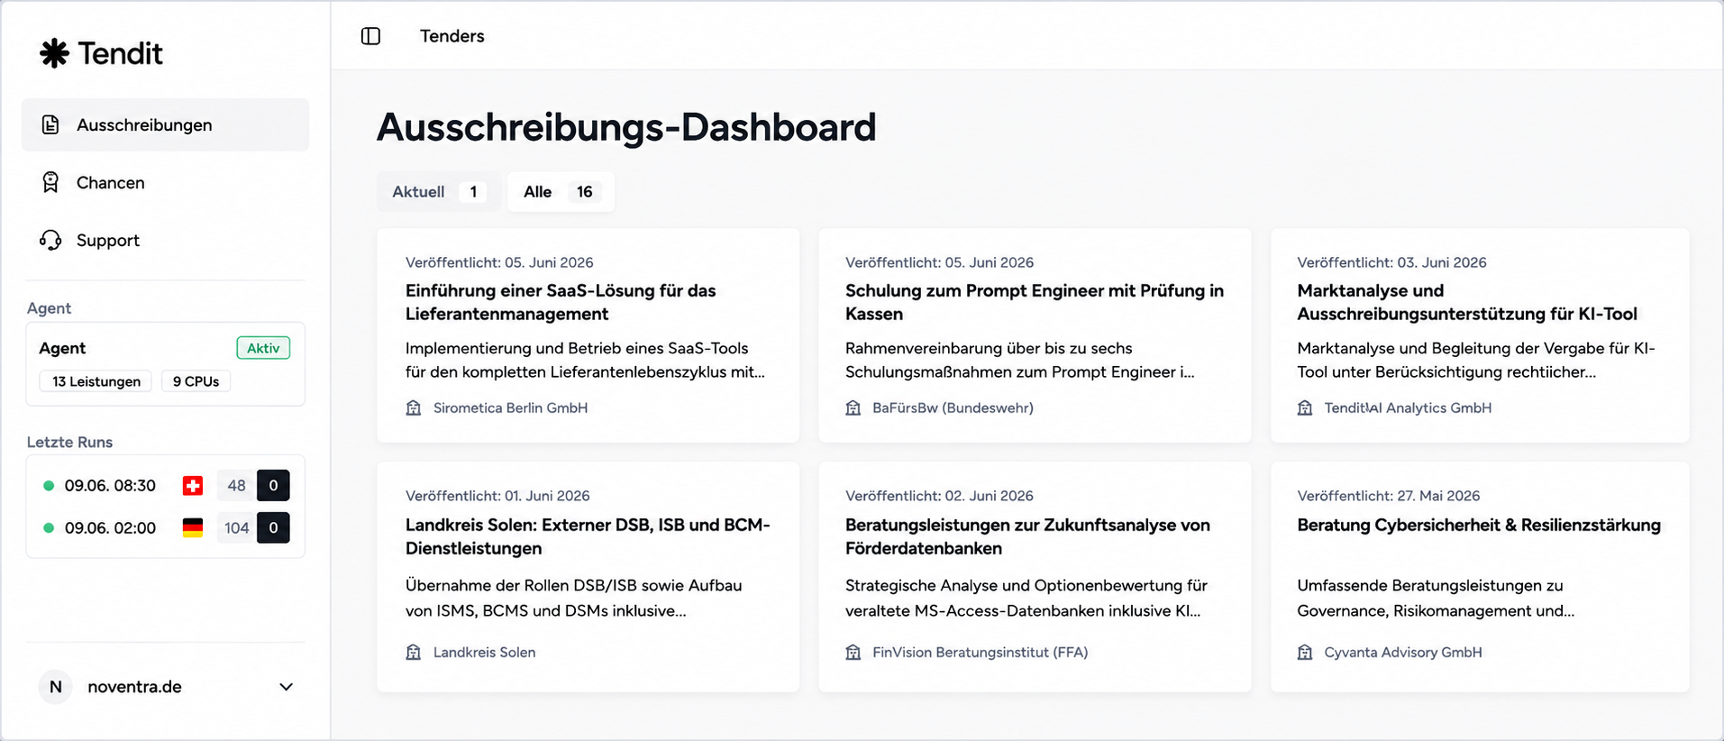The height and width of the screenshot is (741, 1724).
Task: Expand the noventra.de account chevron
Action: (287, 687)
